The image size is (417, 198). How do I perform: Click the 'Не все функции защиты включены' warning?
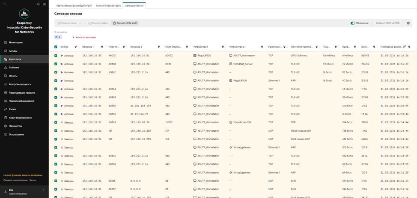pos(23,175)
